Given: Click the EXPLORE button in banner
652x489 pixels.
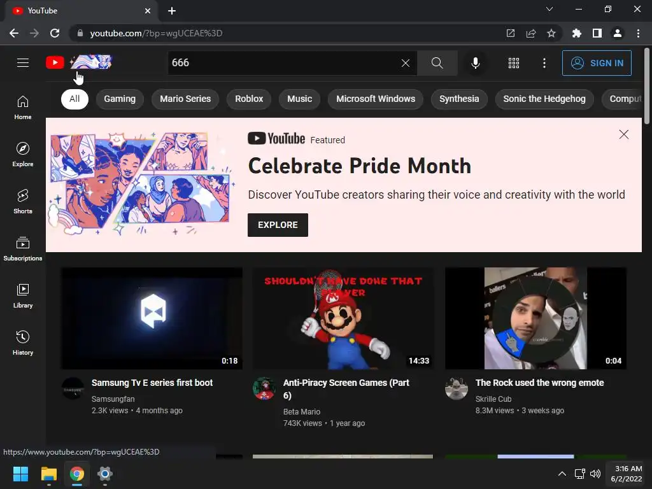Looking at the screenshot, I should (278, 225).
